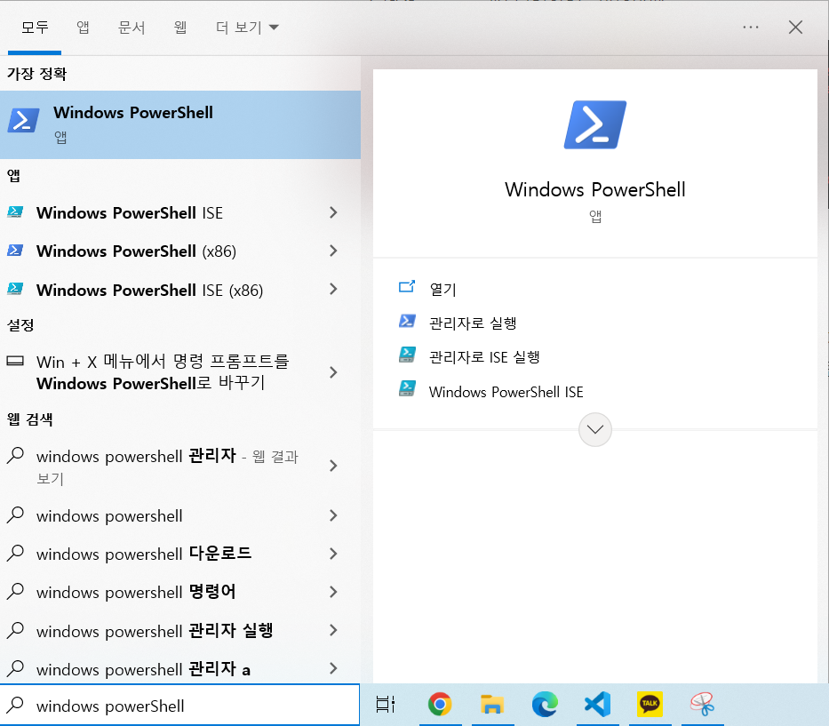Click the settings icon beside Win + X 메뉴
The height and width of the screenshot is (726, 829).
click(x=15, y=361)
